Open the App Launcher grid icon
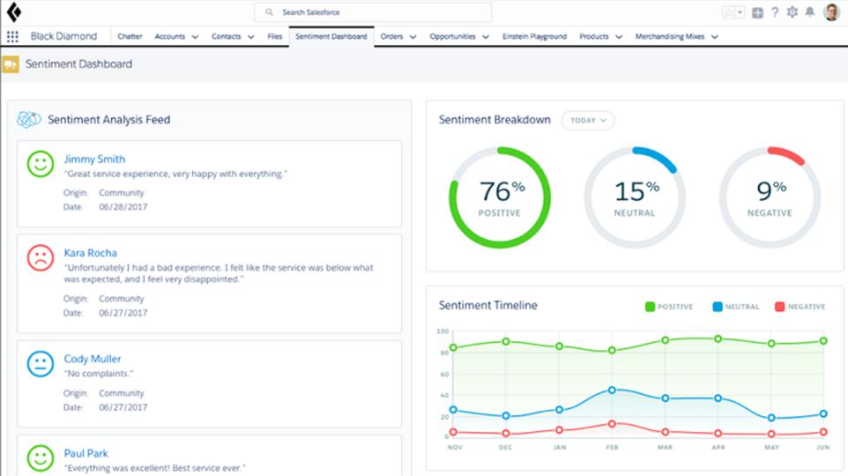The image size is (848, 476). click(x=12, y=37)
